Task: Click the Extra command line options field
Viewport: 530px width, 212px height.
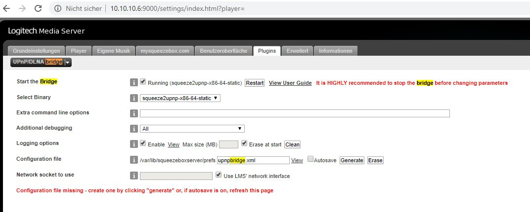Action: tap(295, 113)
